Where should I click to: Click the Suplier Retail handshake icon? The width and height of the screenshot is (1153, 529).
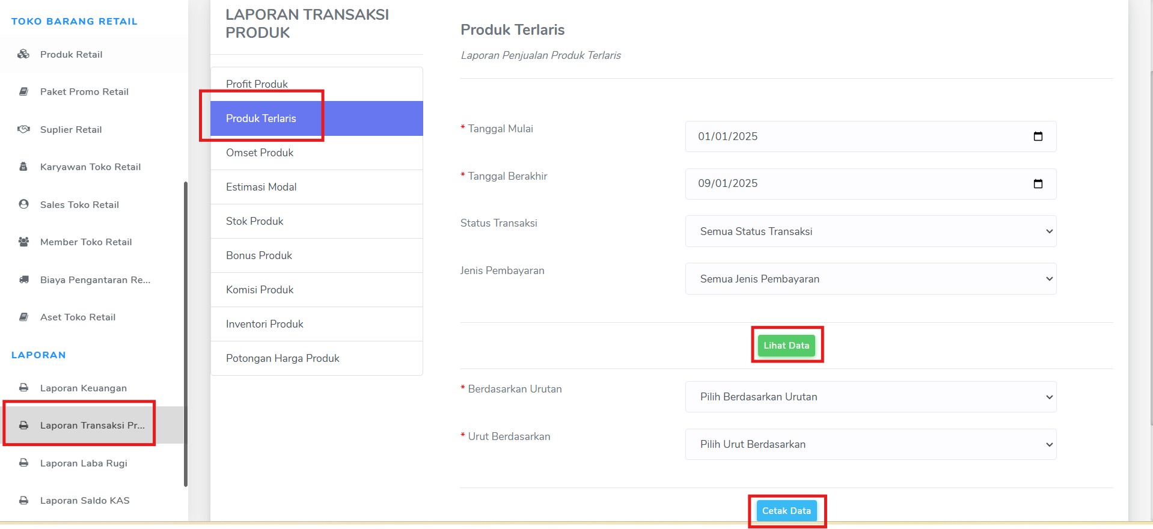(x=23, y=129)
